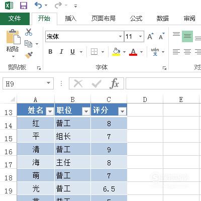Viewport: 201px width, 201px height.
Task: Expand the Name Box dropdown arrow
Action: [49, 83]
